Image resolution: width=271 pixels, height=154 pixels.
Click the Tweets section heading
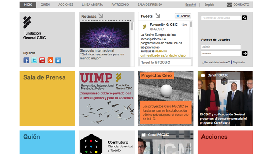[x=147, y=16]
